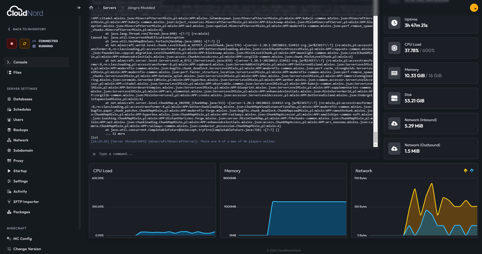Go to Servers in the breadcrumb

pyautogui.click(x=109, y=8)
